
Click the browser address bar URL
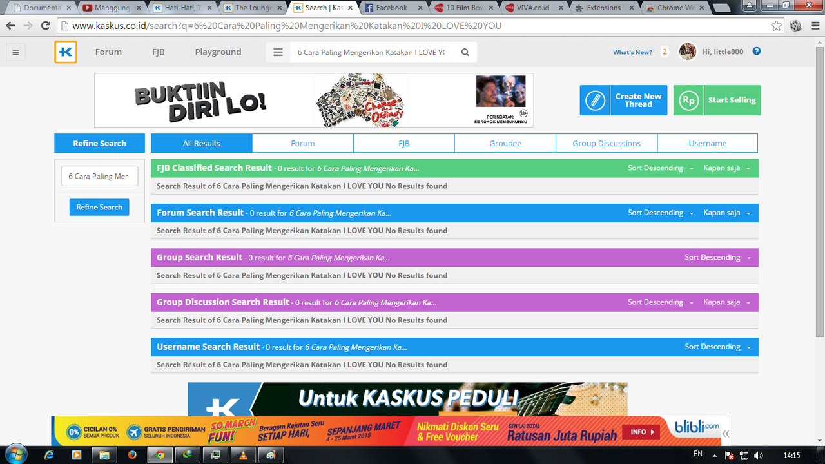tap(287, 26)
